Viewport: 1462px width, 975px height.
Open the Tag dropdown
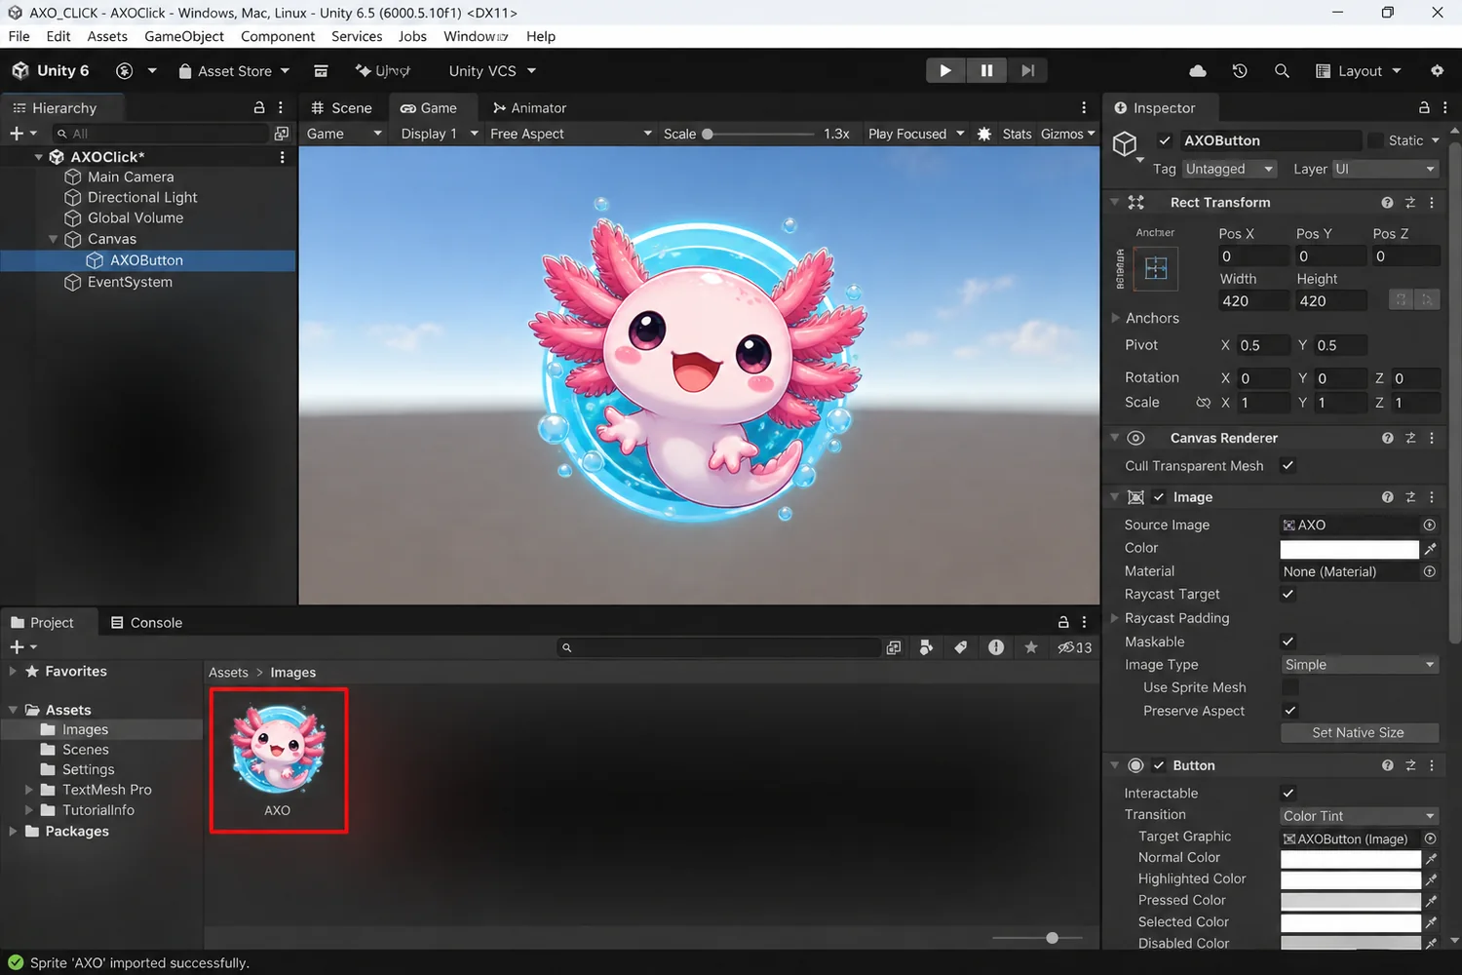(x=1230, y=169)
